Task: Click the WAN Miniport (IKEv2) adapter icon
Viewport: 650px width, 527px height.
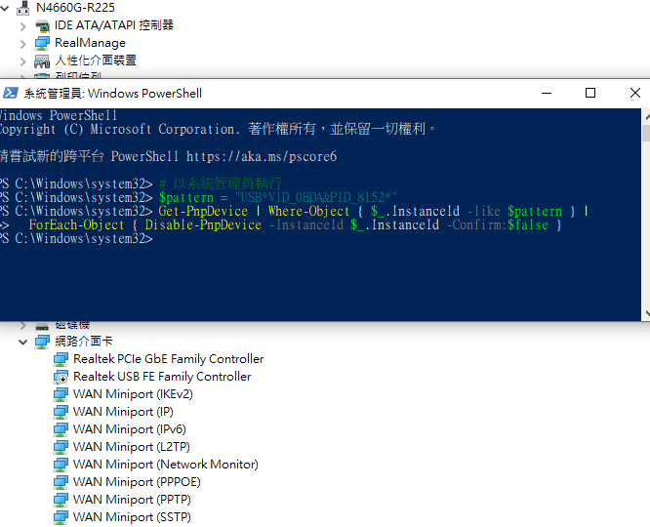Action: pos(61,394)
